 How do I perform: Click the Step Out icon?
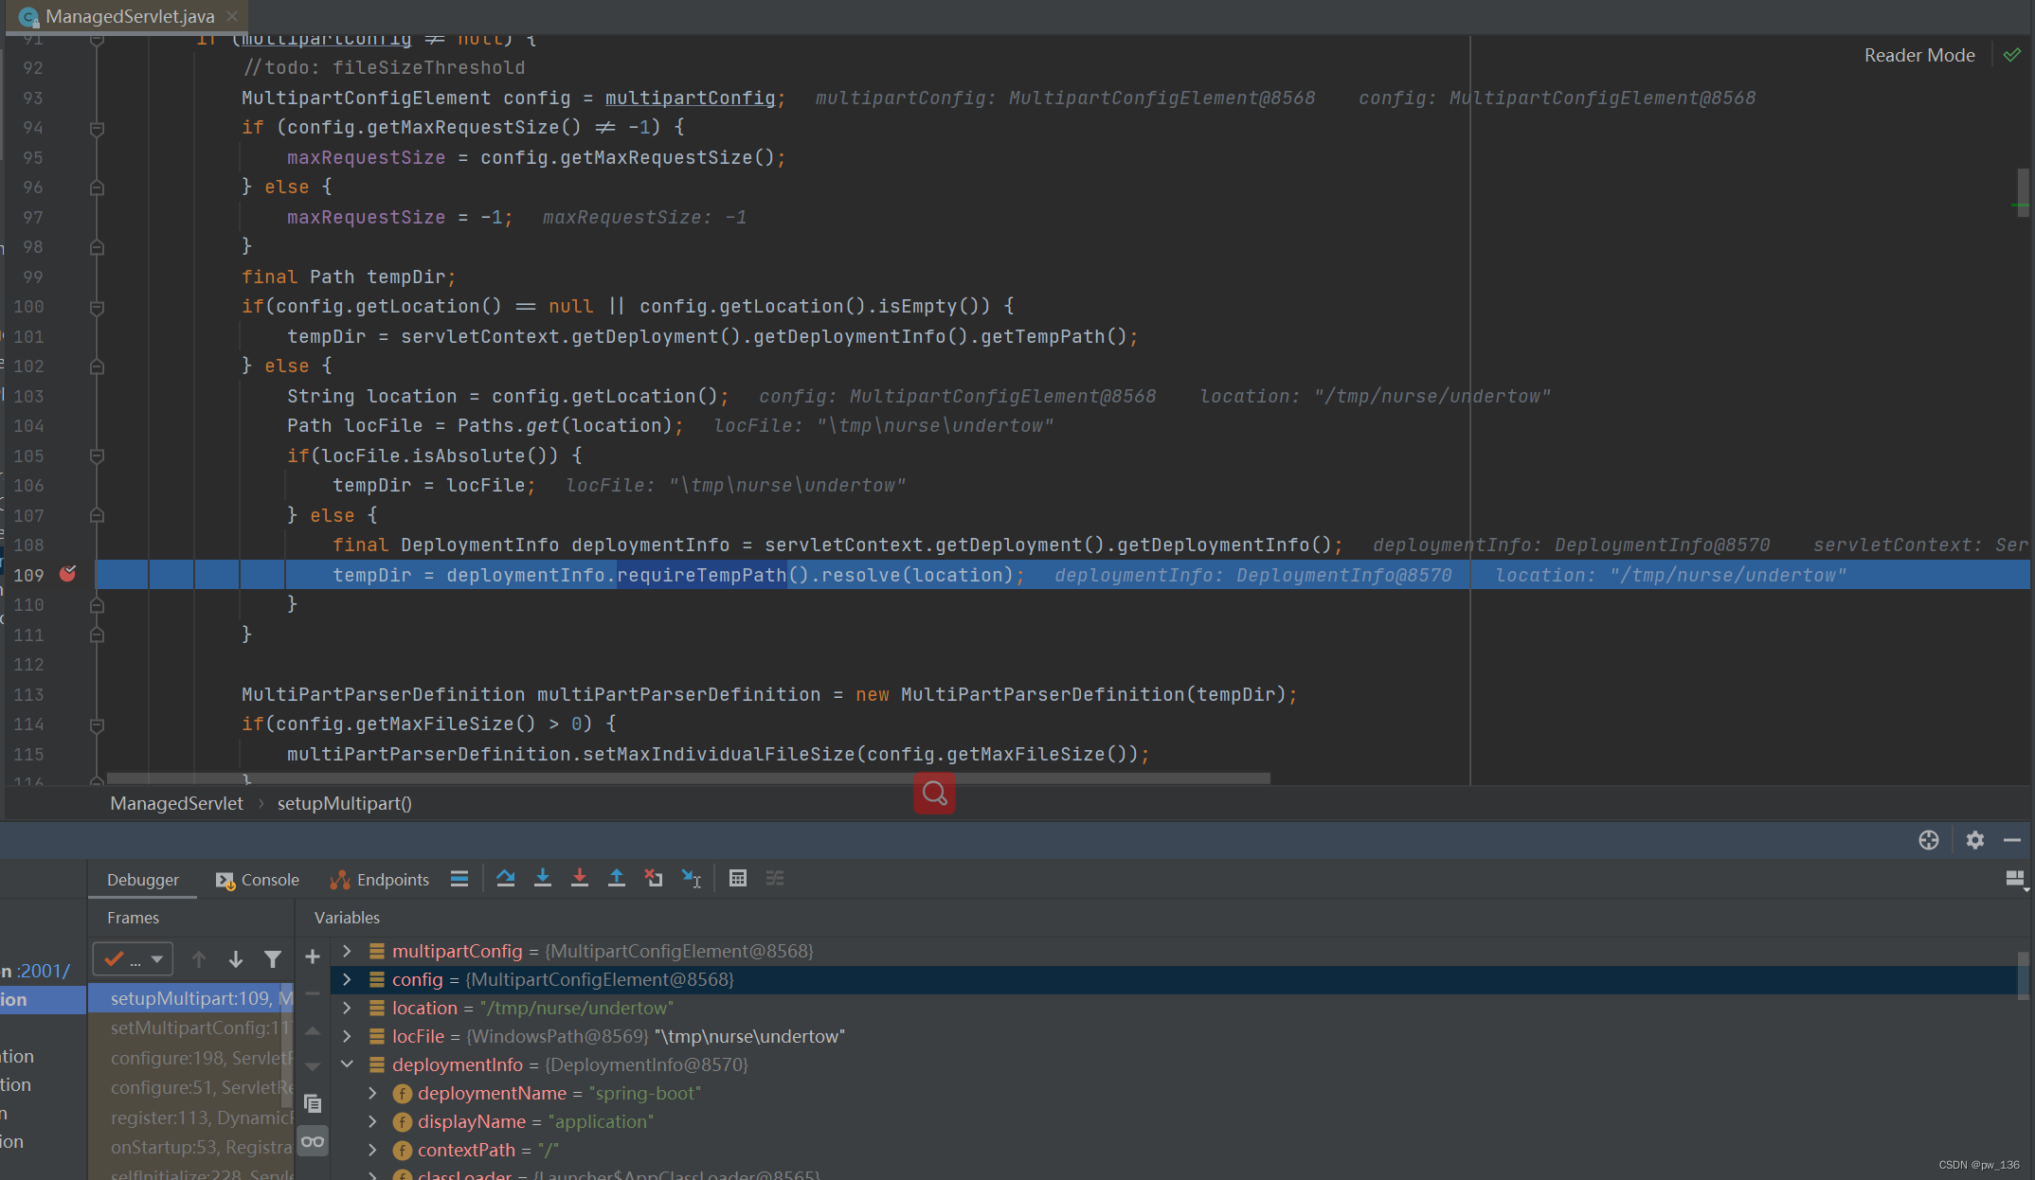tap(617, 879)
